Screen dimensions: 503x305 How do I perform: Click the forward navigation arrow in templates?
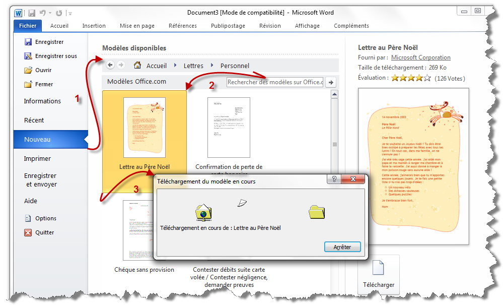121,65
